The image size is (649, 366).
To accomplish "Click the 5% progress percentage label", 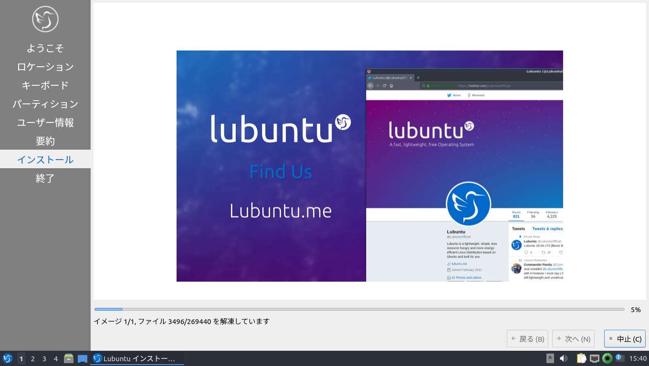I will coord(636,309).
